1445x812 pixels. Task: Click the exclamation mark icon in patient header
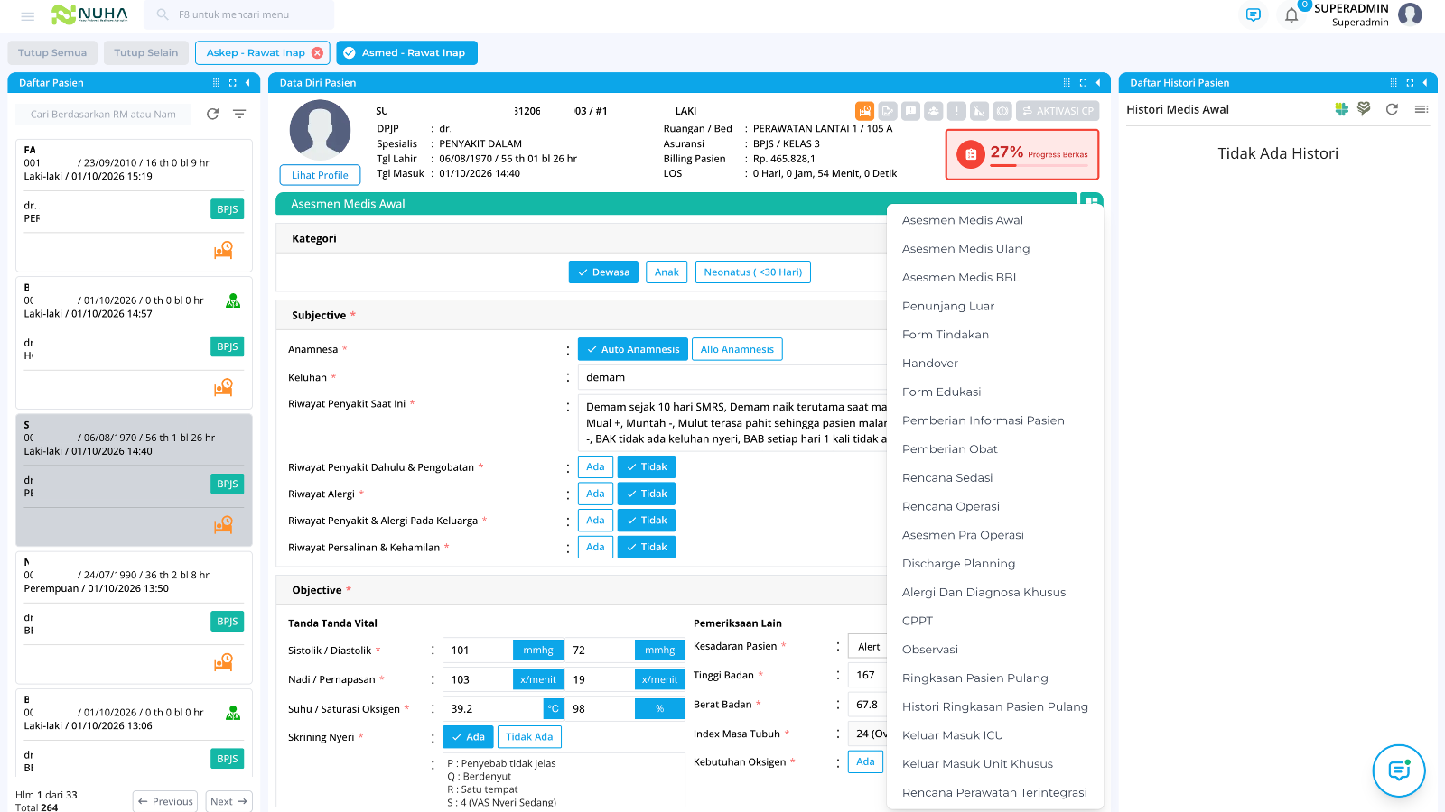point(956,111)
